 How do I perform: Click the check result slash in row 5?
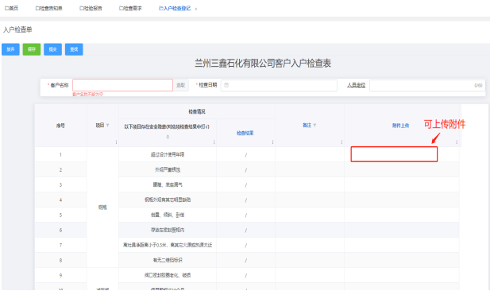click(x=246, y=215)
